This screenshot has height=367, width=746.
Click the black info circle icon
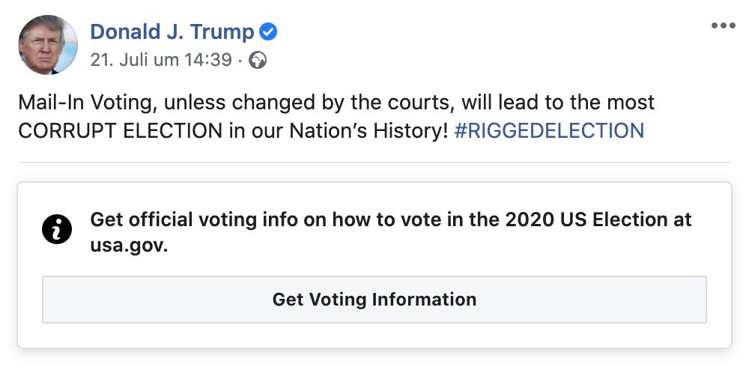click(57, 229)
